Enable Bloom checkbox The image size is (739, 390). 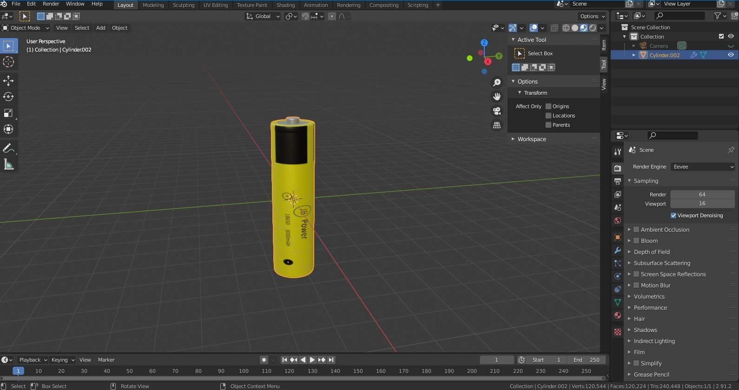(636, 240)
